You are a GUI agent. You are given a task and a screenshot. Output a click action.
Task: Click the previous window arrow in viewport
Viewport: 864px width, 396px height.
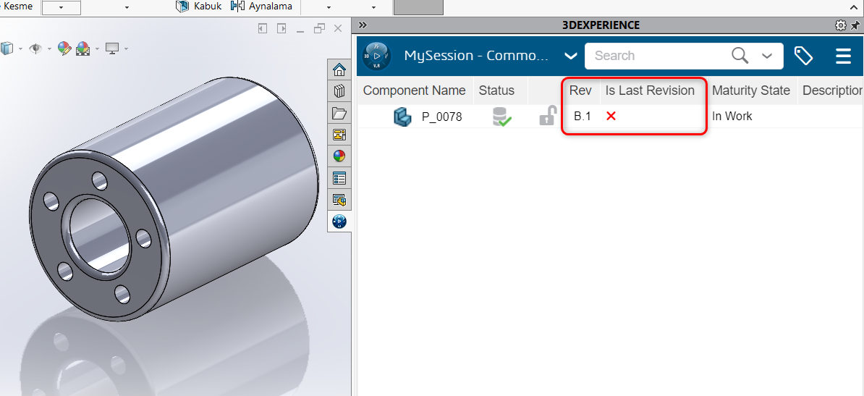point(263,29)
